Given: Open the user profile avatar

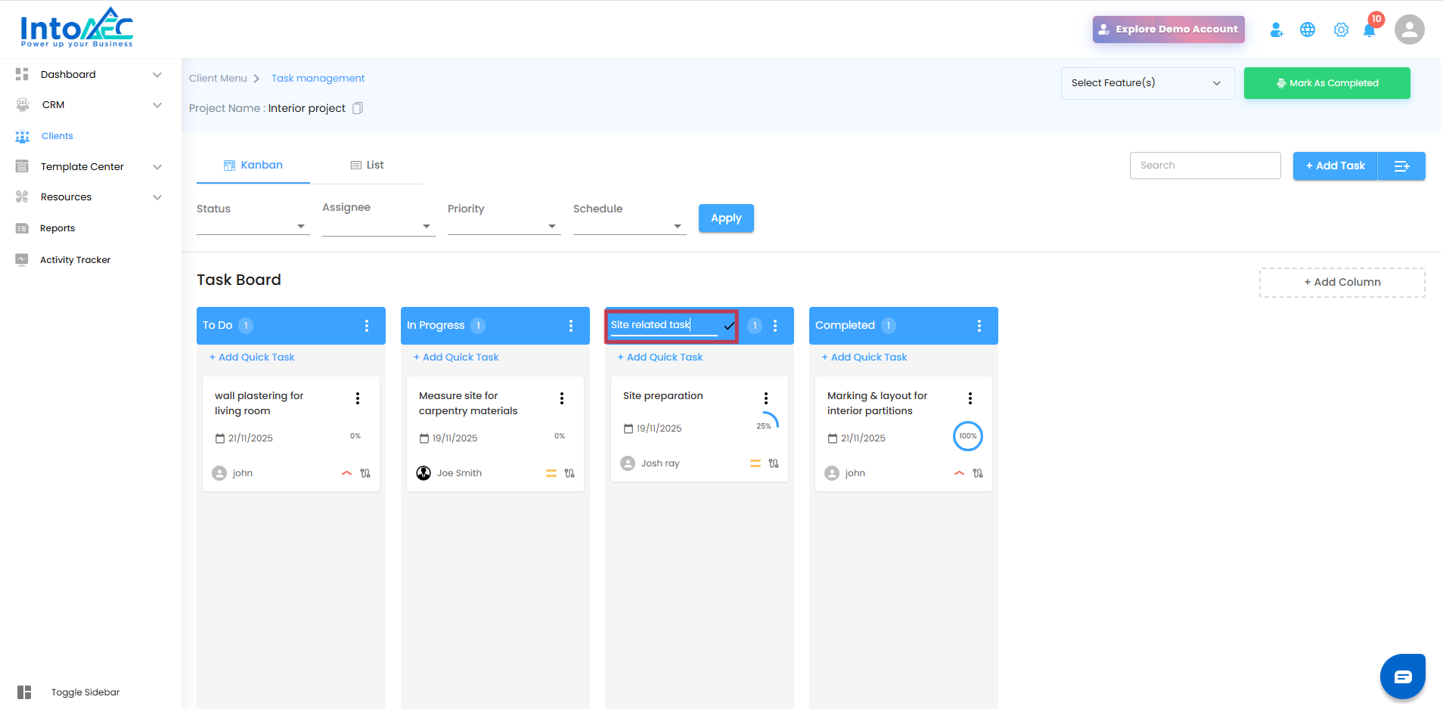Looking at the screenshot, I should point(1410,29).
